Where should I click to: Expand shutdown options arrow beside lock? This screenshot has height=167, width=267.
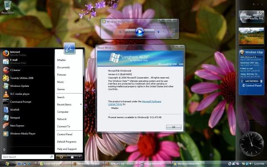pos(80,157)
